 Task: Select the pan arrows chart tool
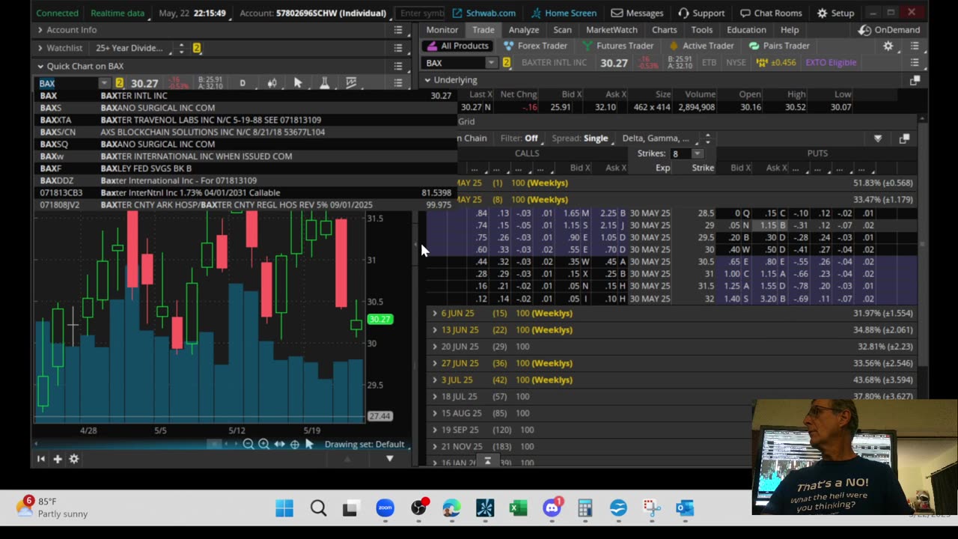[279, 445]
